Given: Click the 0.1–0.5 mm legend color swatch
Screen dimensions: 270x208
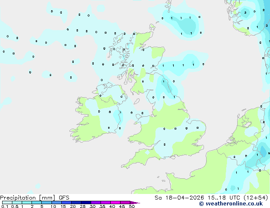Looking at the screenshot, I should pyautogui.click(x=7, y=202).
